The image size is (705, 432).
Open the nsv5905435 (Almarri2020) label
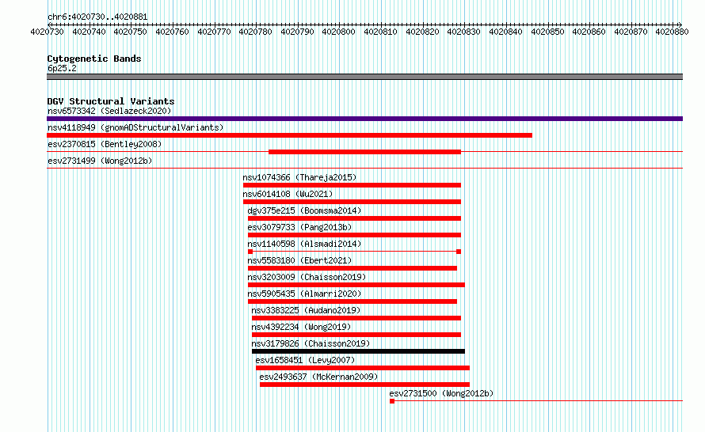coord(304,294)
